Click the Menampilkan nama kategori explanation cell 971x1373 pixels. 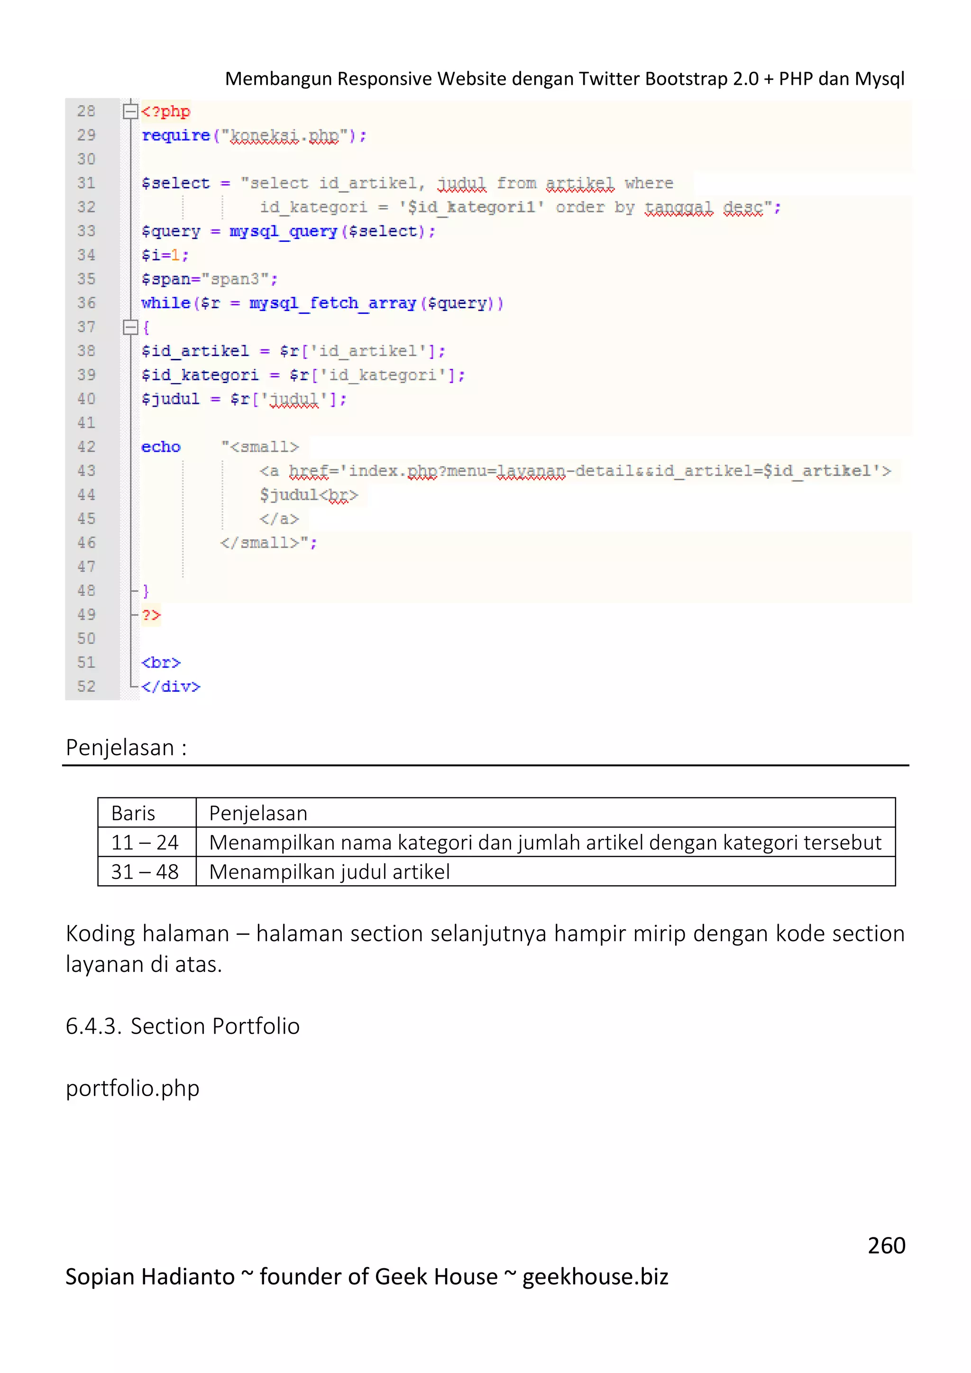tap(545, 842)
